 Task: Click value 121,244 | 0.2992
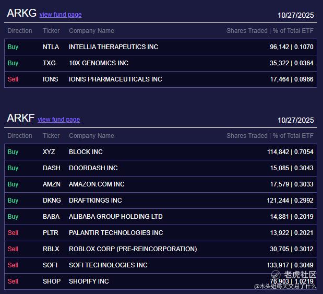(x=290, y=200)
